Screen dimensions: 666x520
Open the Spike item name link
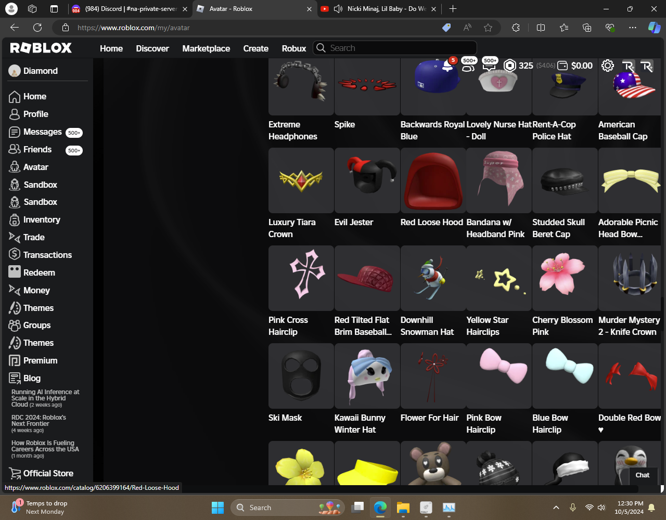click(x=344, y=124)
